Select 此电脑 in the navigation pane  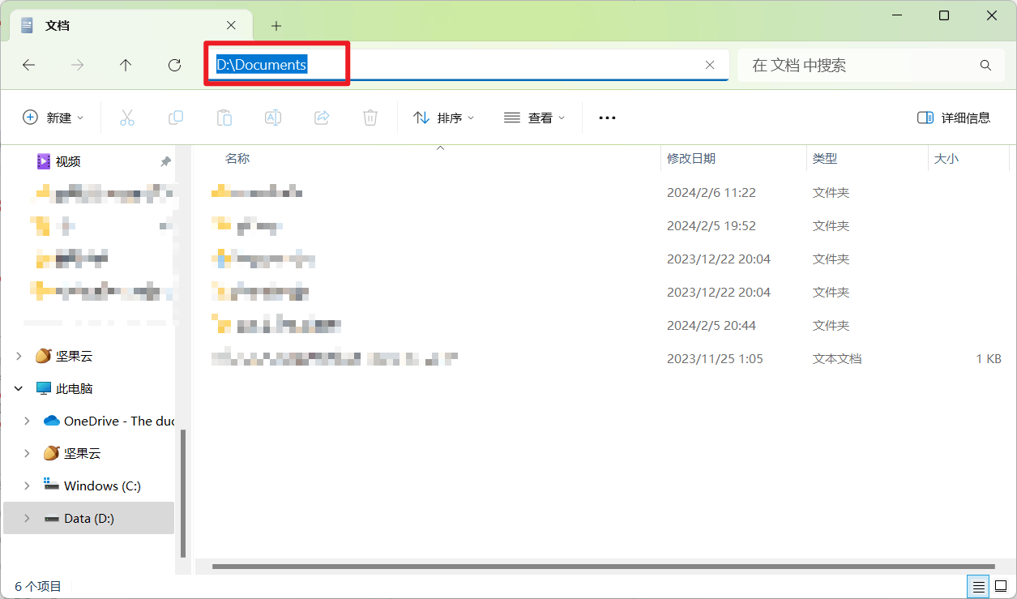(74, 388)
